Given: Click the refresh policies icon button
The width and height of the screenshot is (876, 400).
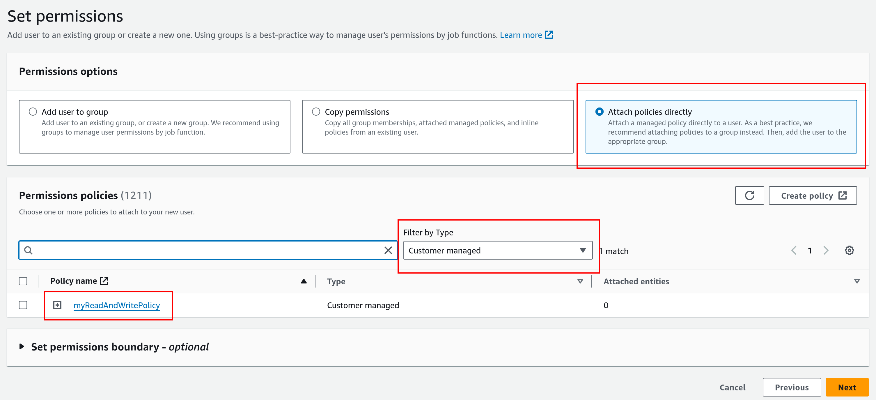Looking at the screenshot, I should pyautogui.click(x=749, y=195).
